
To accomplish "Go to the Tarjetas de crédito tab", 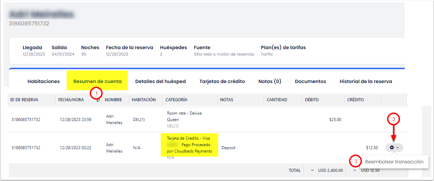I will tap(222, 81).
